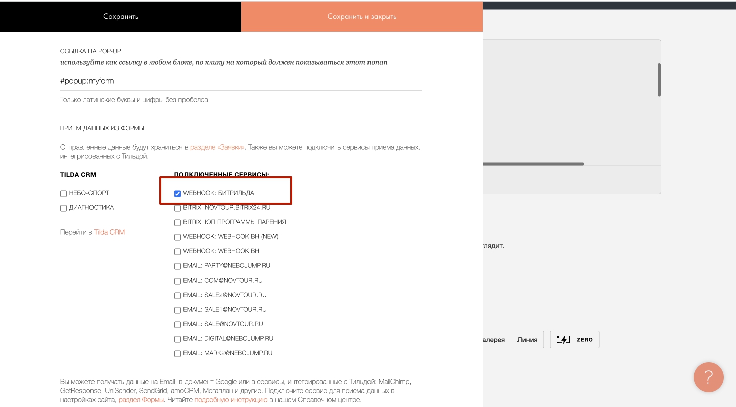Open the раздел Формы link
736x407 pixels.
point(141,400)
